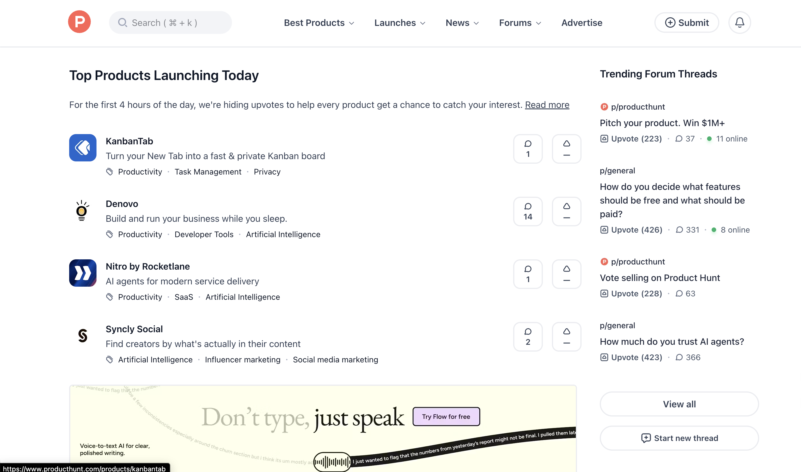Open the p/general forum above the features thread

617,171
